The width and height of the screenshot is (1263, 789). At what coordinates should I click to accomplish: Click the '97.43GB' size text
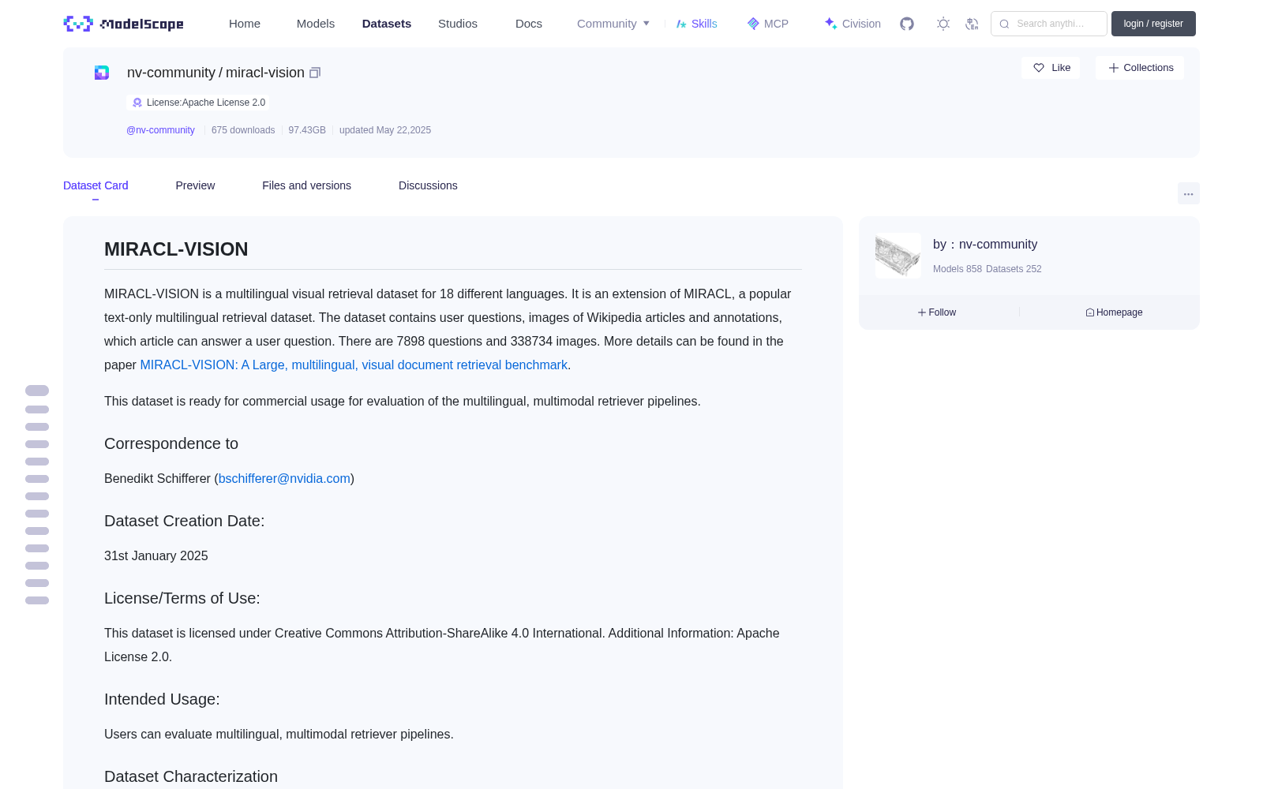click(307, 130)
